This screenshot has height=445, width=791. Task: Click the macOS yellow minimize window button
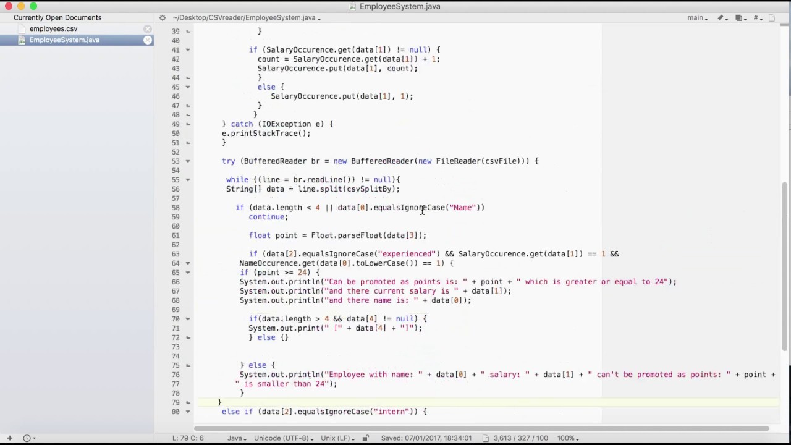21,6
